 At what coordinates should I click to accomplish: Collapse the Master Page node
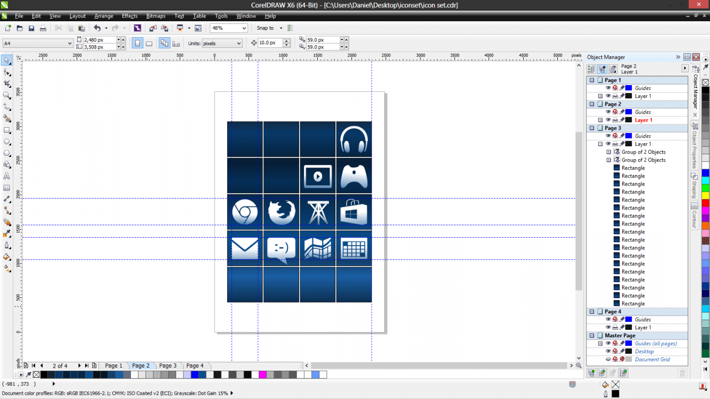point(592,335)
